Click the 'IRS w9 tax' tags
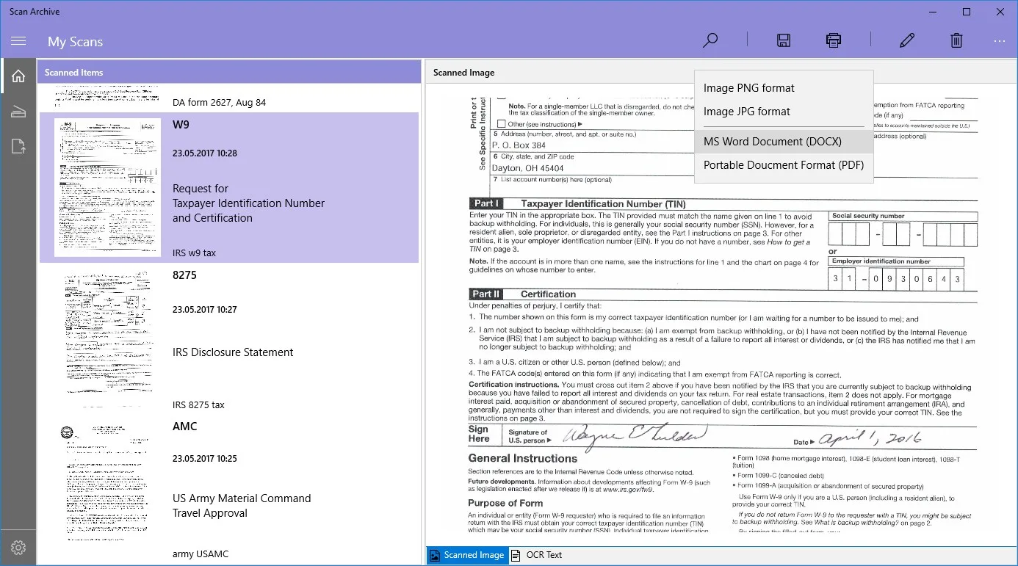 (x=195, y=253)
